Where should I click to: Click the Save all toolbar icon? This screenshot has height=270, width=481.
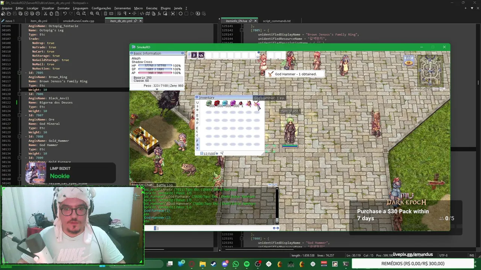click(20, 13)
